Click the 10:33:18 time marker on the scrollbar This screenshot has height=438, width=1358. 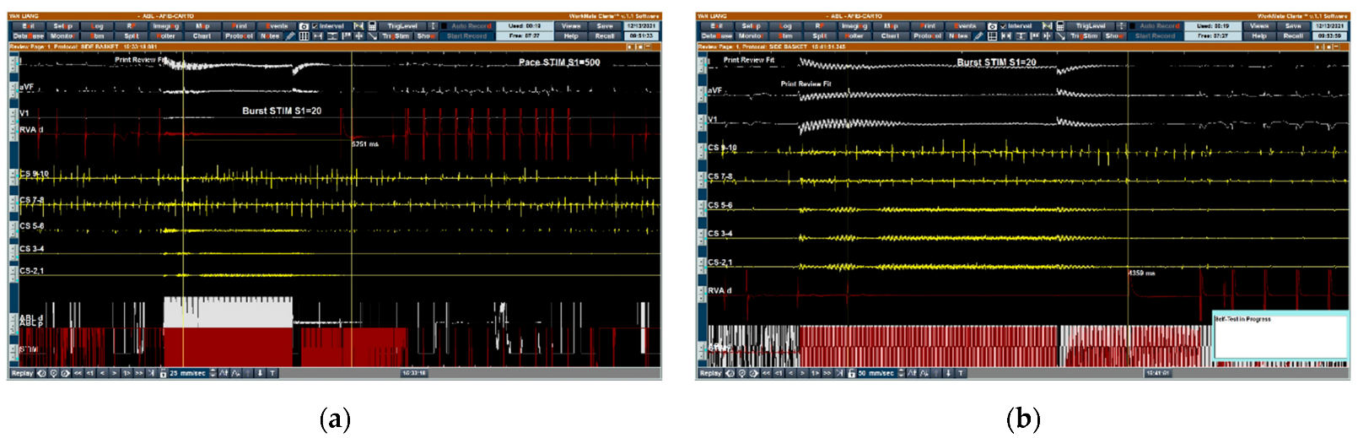click(413, 373)
